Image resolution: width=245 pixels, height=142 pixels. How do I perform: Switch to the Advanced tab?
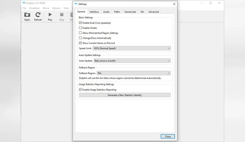(154, 12)
